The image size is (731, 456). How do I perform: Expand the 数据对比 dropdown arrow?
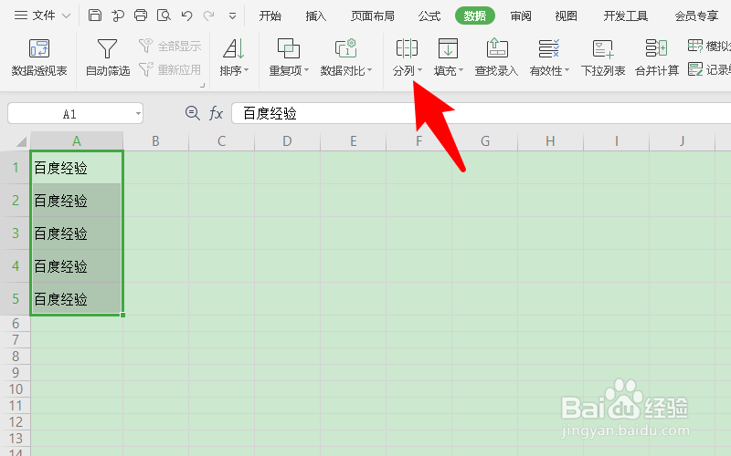click(370, 70)
